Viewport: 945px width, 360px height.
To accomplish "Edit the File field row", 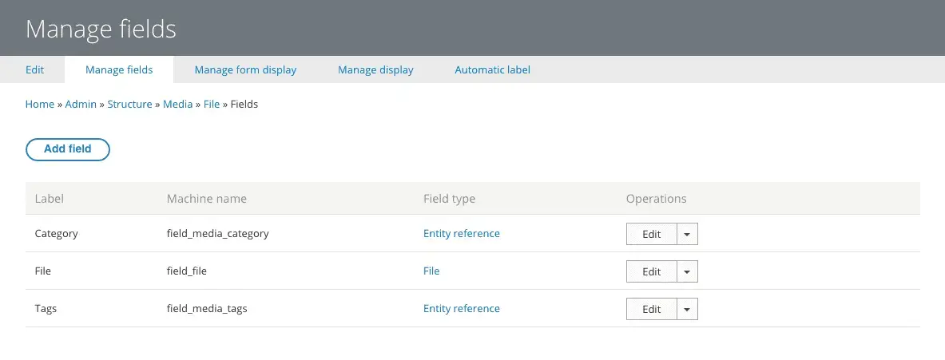I will coord(651,271).
